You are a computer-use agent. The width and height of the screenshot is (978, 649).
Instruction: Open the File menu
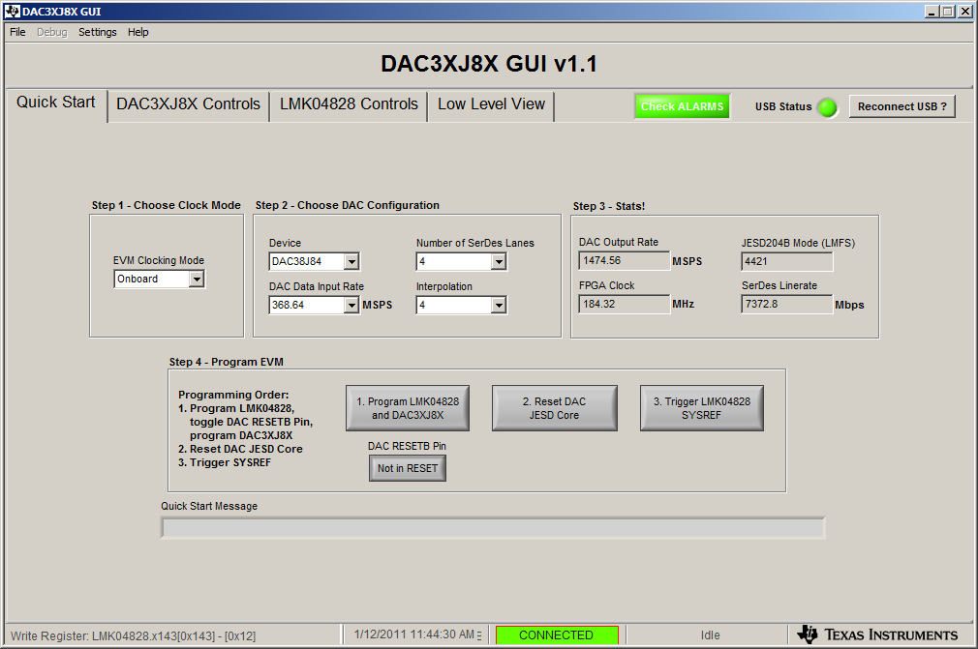(x=17, y=32)
